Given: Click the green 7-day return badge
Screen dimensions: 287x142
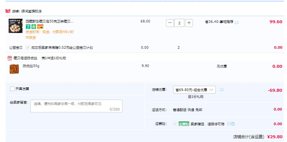Looking at the screenshot, I should (28, 27).
